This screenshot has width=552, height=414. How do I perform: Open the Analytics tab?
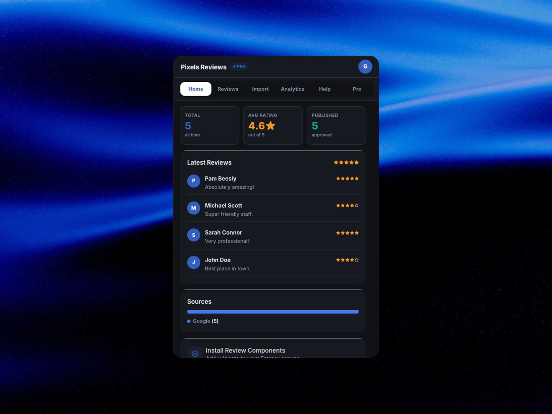293,89
